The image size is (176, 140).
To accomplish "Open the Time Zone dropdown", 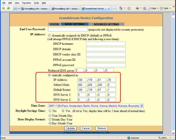I will (96, 106).
